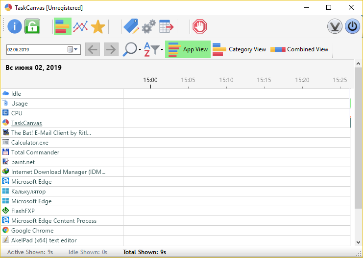Screen dimensions: 363x258
Task: Click the TaskCanvas link in list
Action: (26, 123)
